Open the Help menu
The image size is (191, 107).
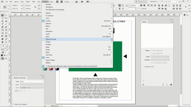[x=51, y=1]
